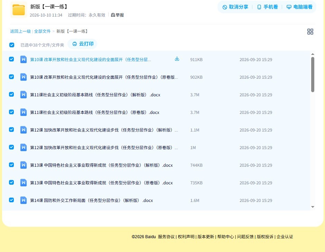Image resolution: width=325 pixels, height=252 pixels.
Task: Uncheck the 第13课 原卷版 735KB file checkbox
Action: point(11,182)
